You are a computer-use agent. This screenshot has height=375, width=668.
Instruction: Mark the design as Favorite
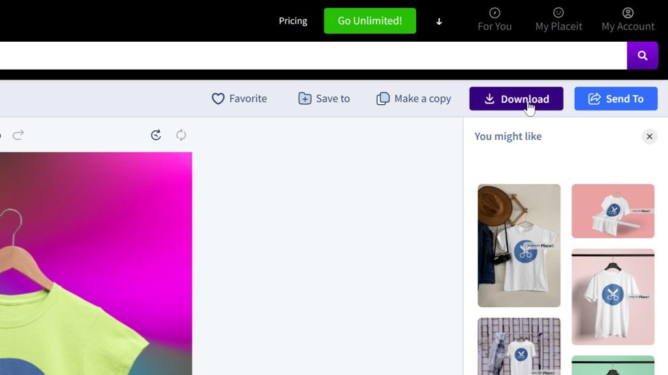(x=239, y=99)
